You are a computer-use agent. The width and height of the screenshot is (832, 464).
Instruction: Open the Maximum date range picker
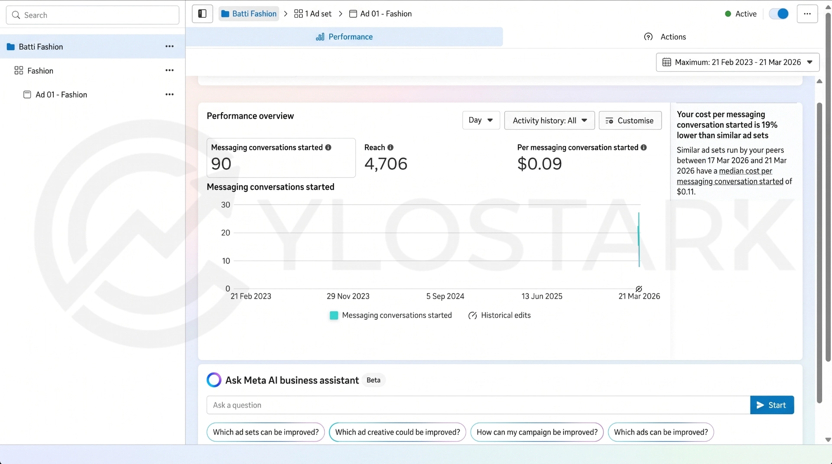[x=738, y=62]
